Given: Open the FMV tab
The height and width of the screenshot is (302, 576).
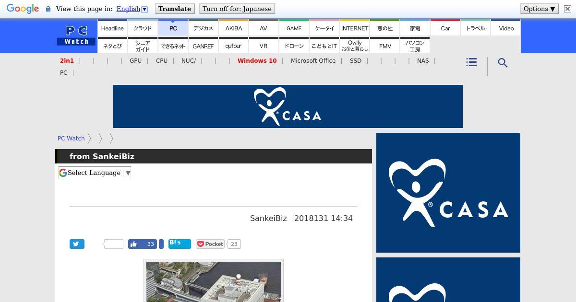Looking at the screenshot, I should [x=384, y=46].
